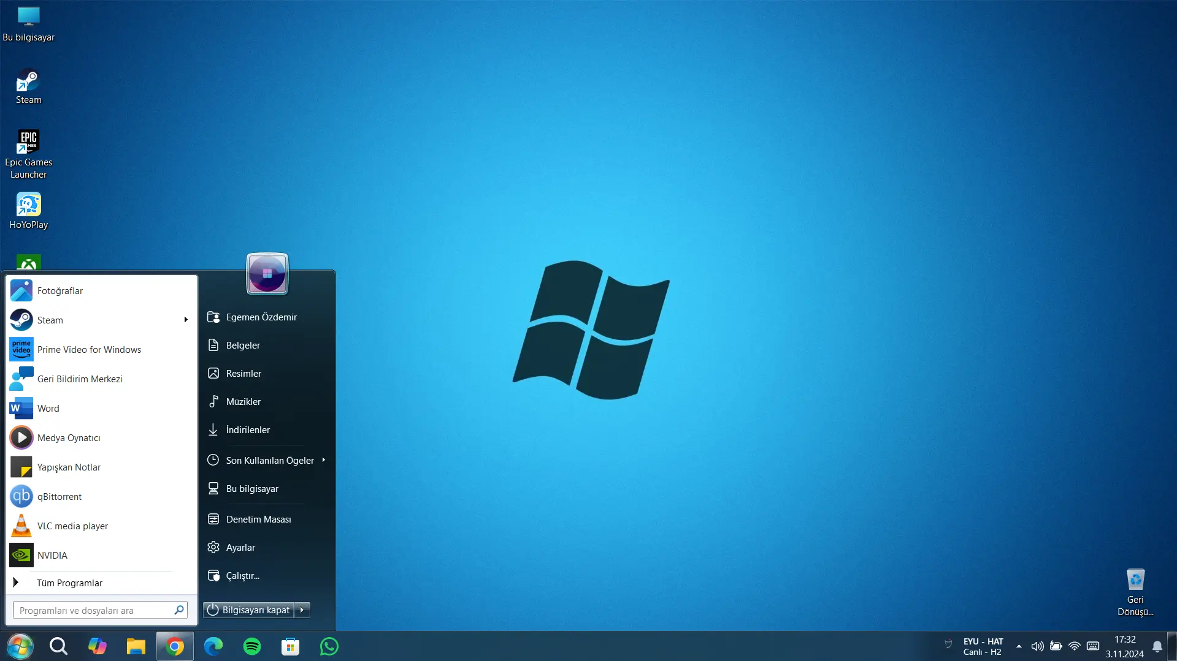Select Epic Games Launcher desktop shortcut
Image resolution: width=1177 pixels, height=661 pixels.
28,154
